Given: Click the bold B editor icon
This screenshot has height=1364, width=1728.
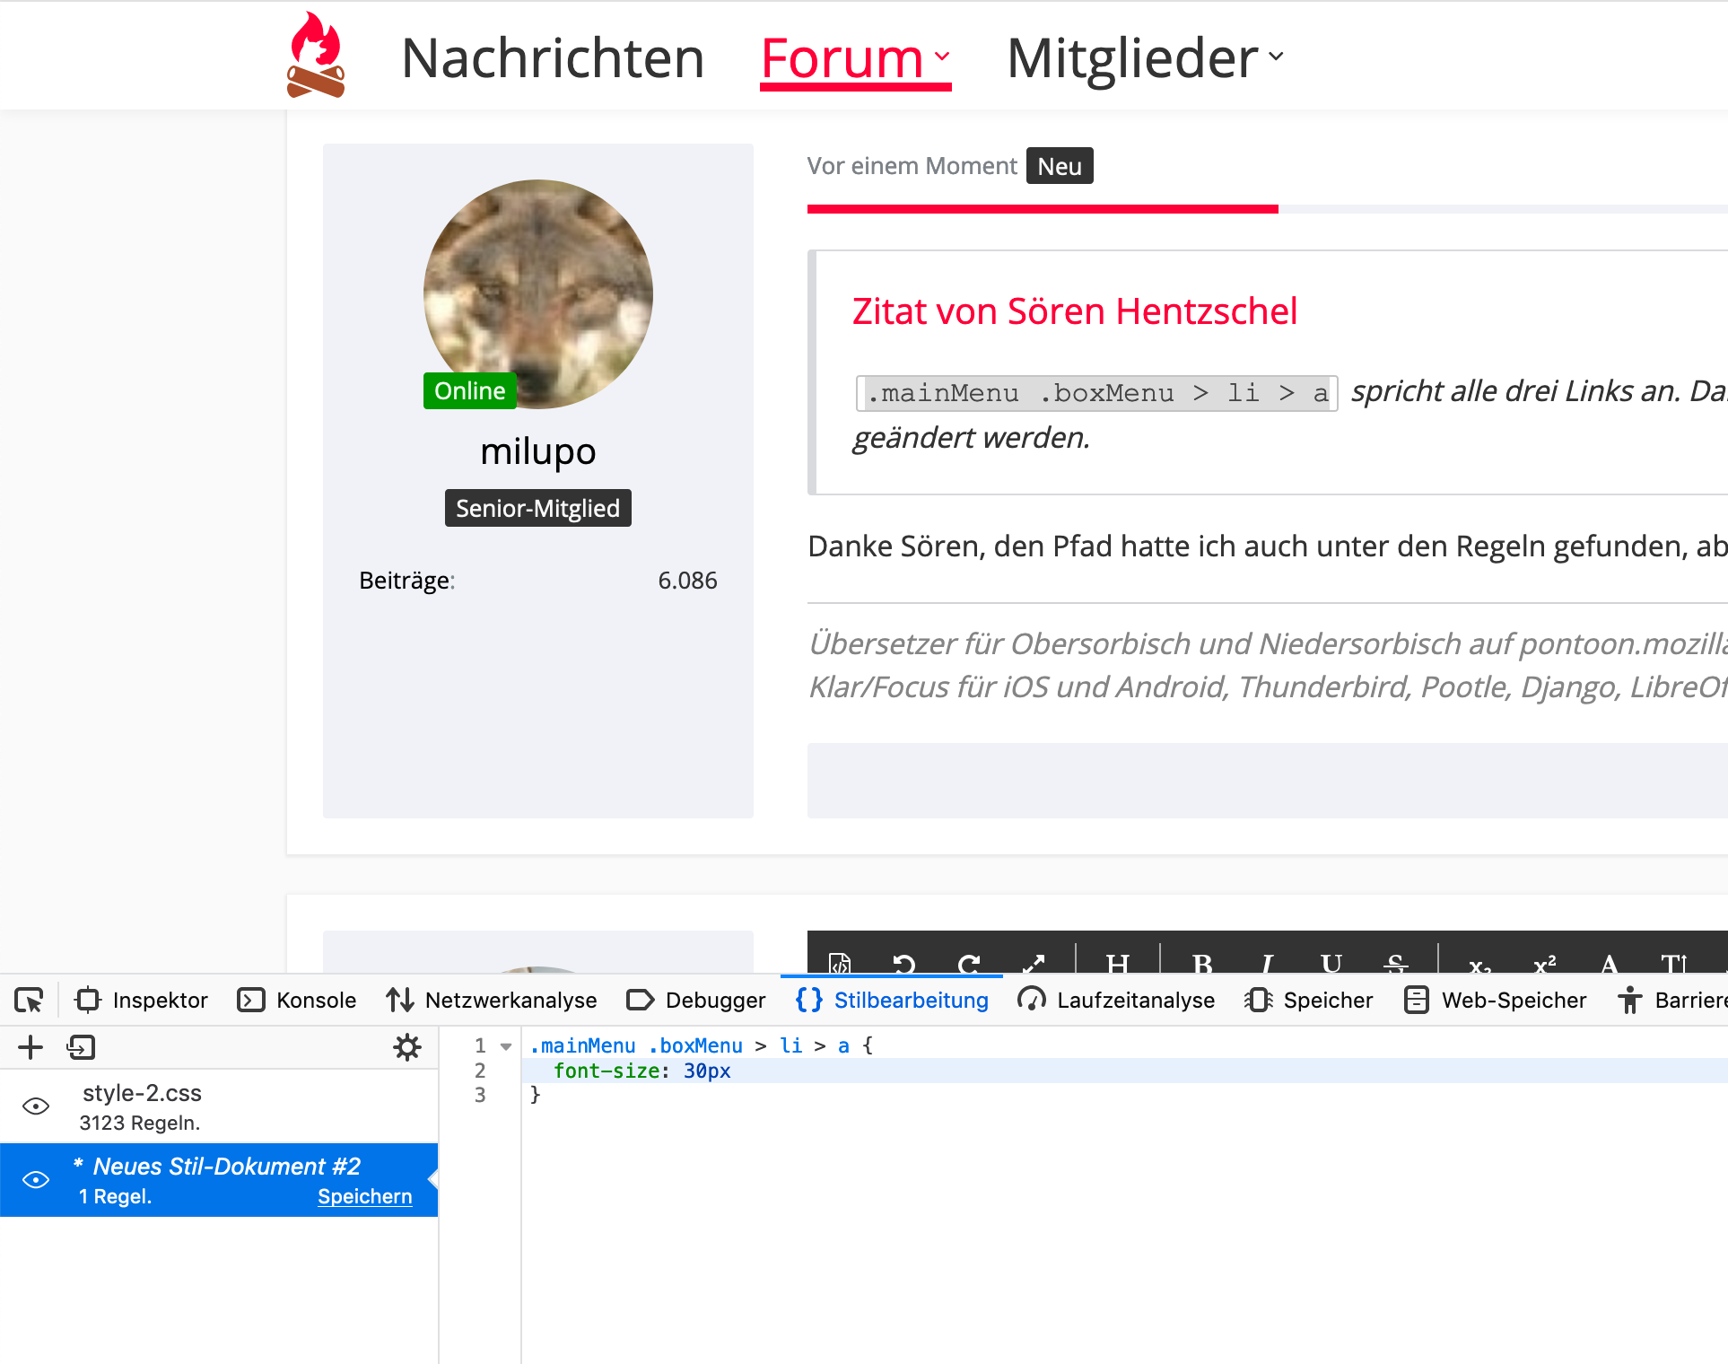Looking at the screenshot, I should (x=1202, y=964).
